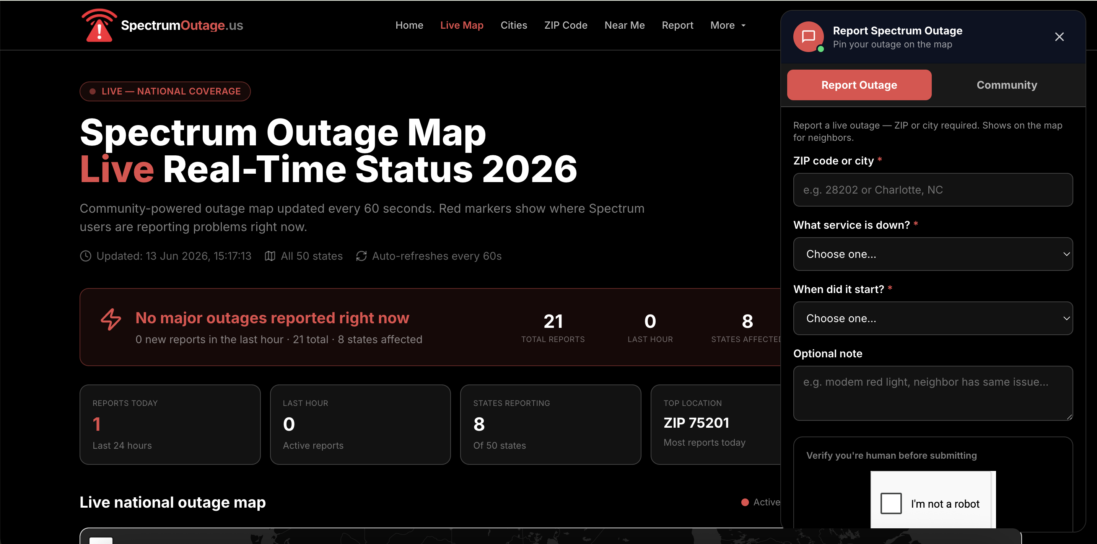Click 'No major outages reported right now' heading

272,318
